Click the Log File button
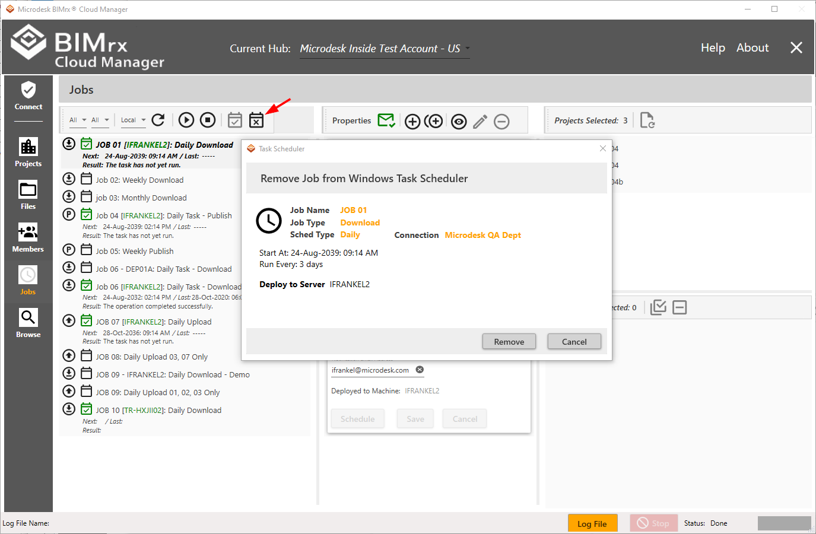Image resolution: width=816 pixels, height=534 pixels. click(x=592, y=523)
